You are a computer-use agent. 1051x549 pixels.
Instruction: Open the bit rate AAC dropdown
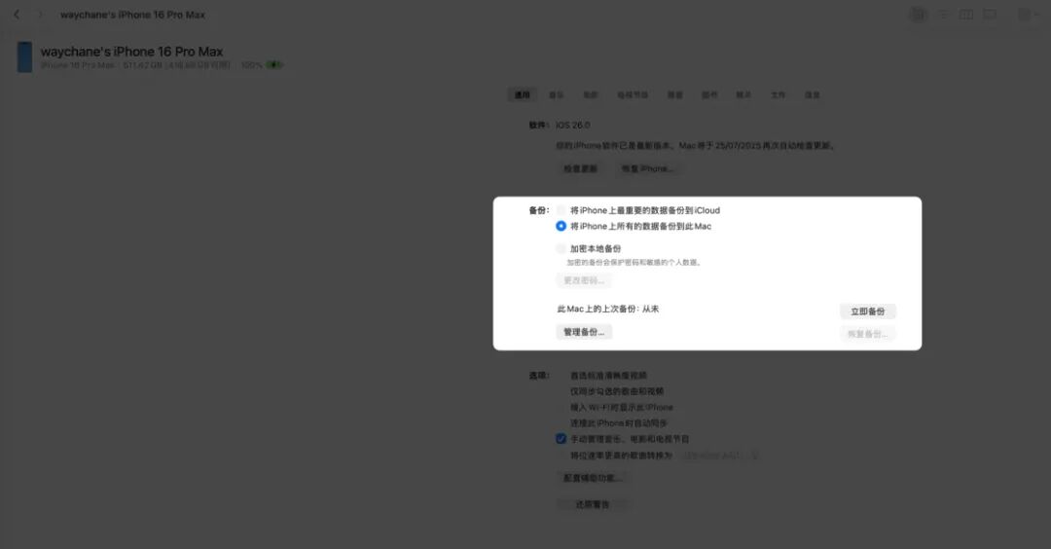(720, 456)
